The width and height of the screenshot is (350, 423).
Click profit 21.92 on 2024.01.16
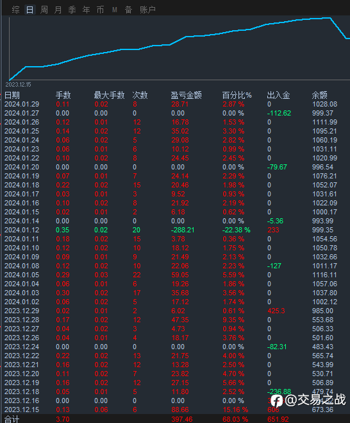(x=180, y=203)
